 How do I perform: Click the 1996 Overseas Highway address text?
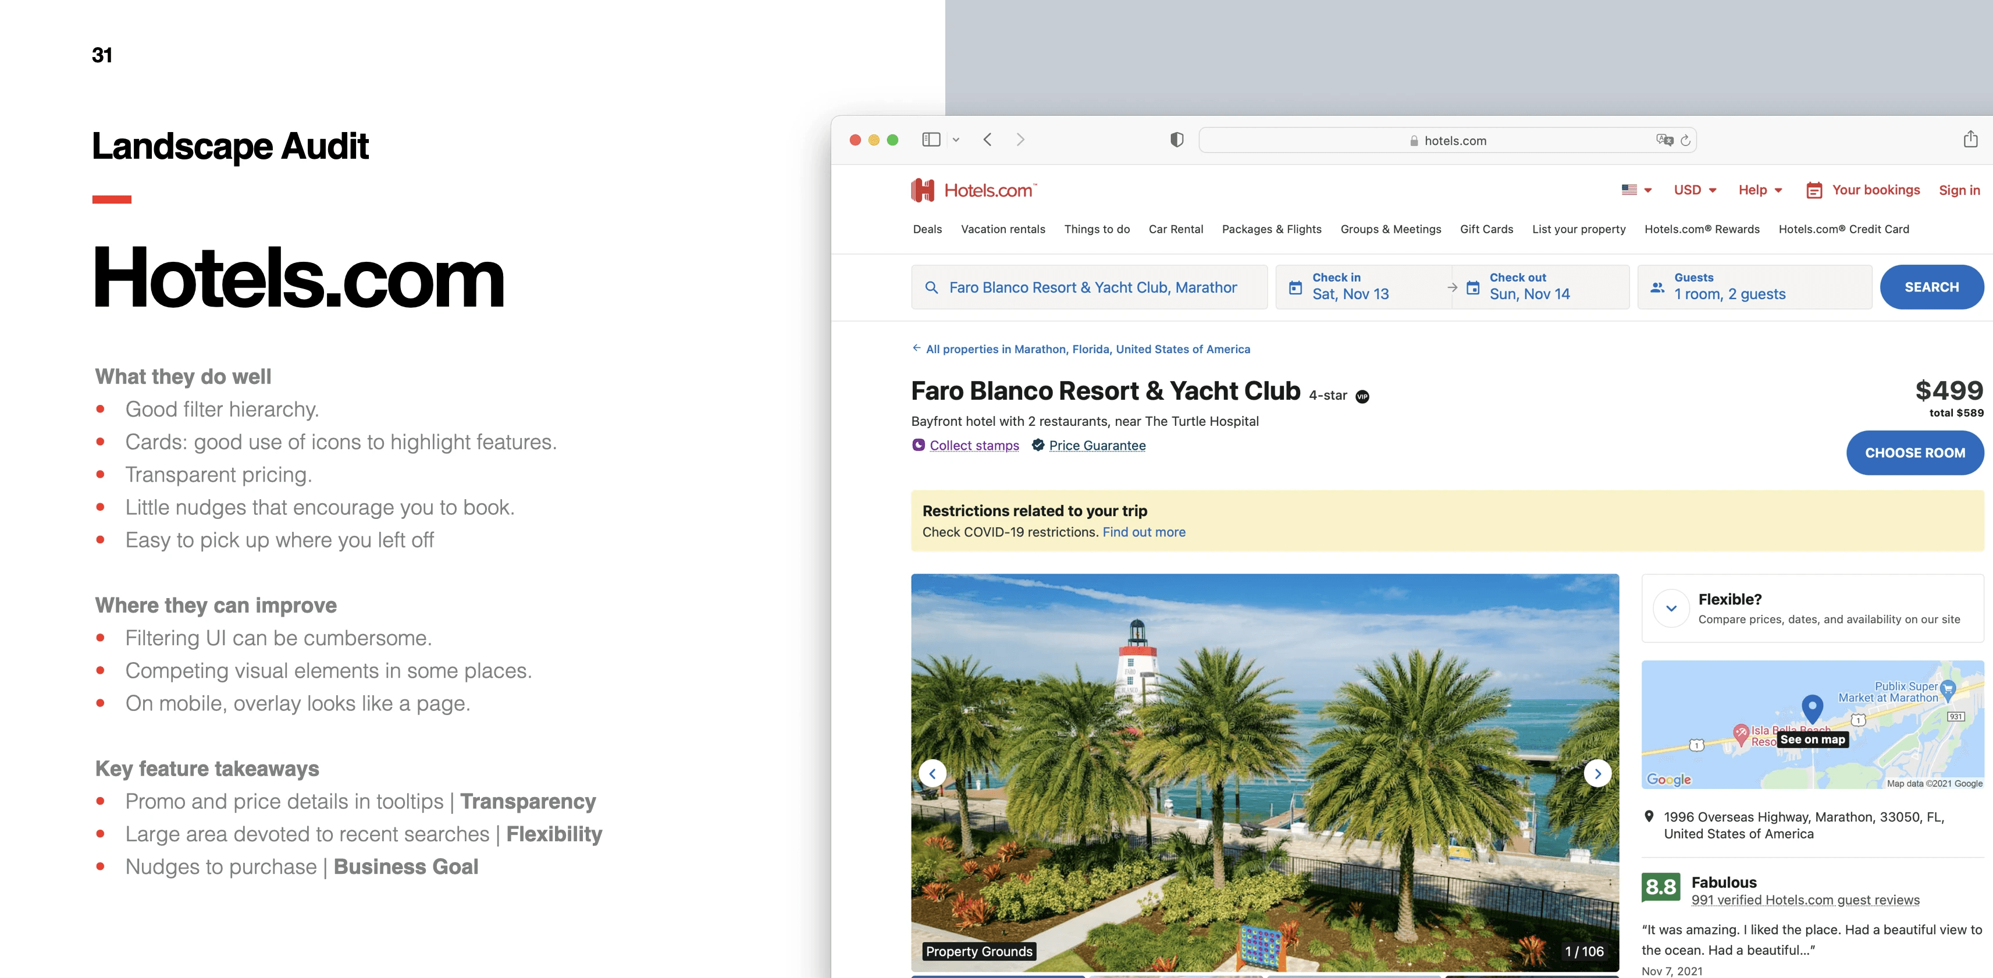(x=1803, y=826)
